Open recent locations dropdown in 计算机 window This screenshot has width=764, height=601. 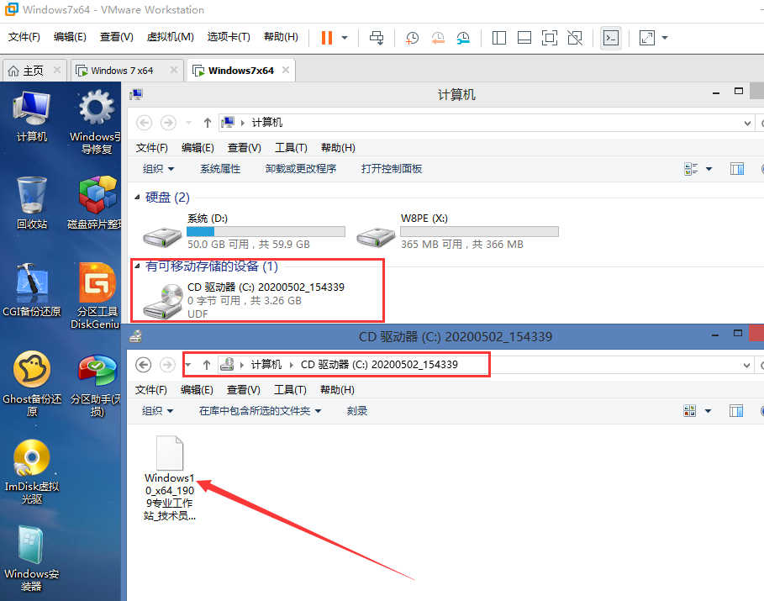point(188,123)
